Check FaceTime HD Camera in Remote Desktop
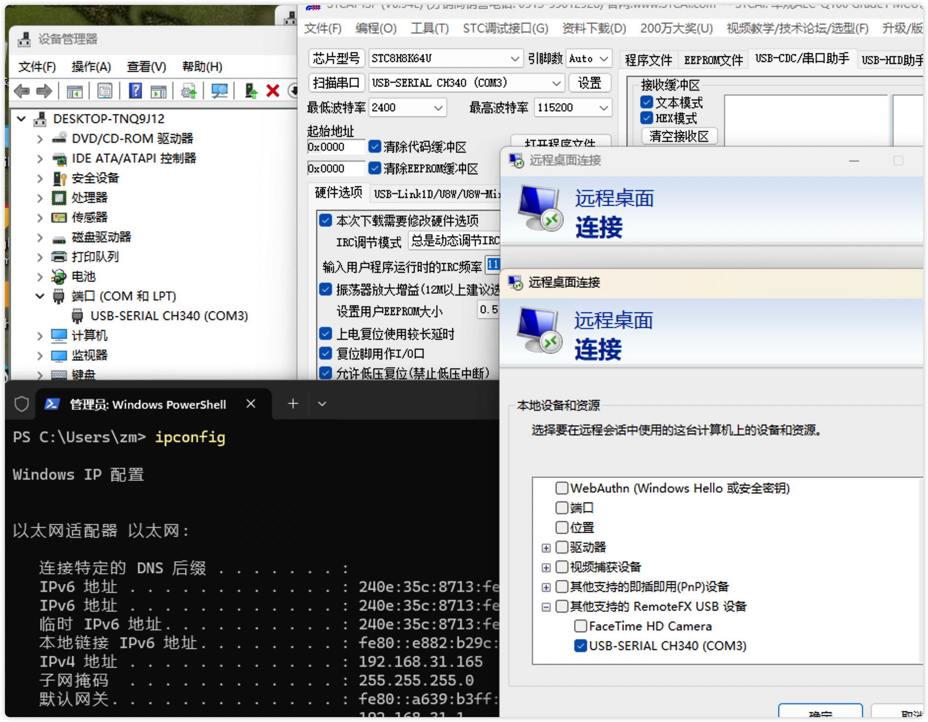The height and width of the screenshot is (722, 928). click(x=581, y=626)
